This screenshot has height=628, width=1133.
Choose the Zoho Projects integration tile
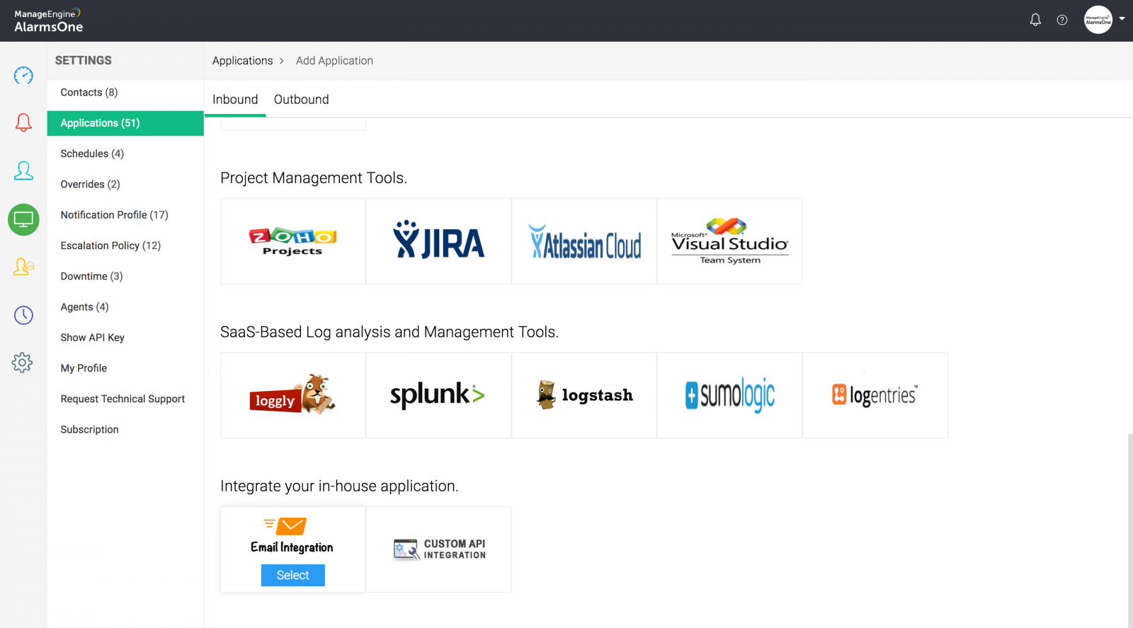click(293, 241)
